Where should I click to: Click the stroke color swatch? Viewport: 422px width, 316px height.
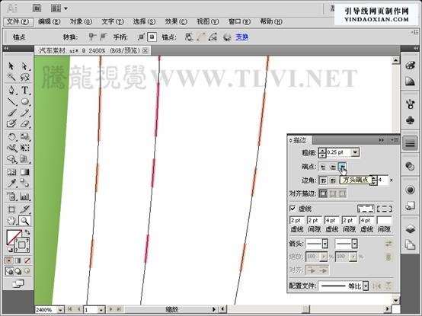pos(22,244)
